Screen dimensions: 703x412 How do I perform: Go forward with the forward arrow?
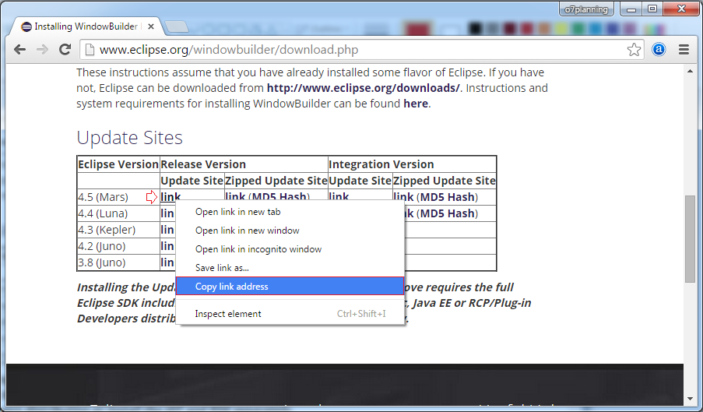(42, 49)
